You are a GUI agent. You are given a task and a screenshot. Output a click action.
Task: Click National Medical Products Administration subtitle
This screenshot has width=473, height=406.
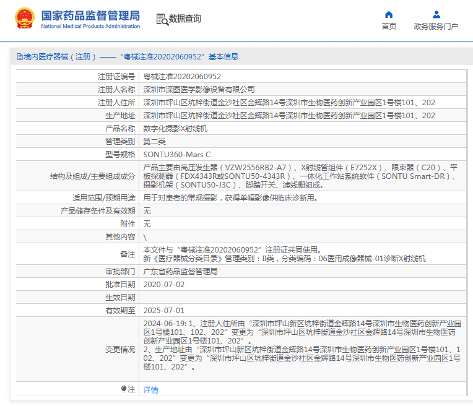90,26
